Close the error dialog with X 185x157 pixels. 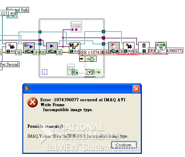point(136,89)
